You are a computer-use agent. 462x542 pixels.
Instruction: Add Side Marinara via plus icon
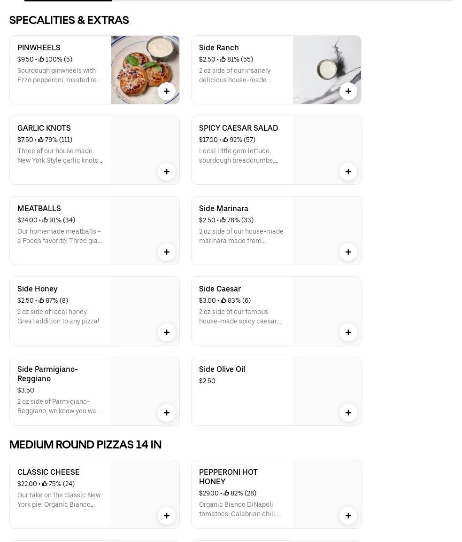point(348,252)
